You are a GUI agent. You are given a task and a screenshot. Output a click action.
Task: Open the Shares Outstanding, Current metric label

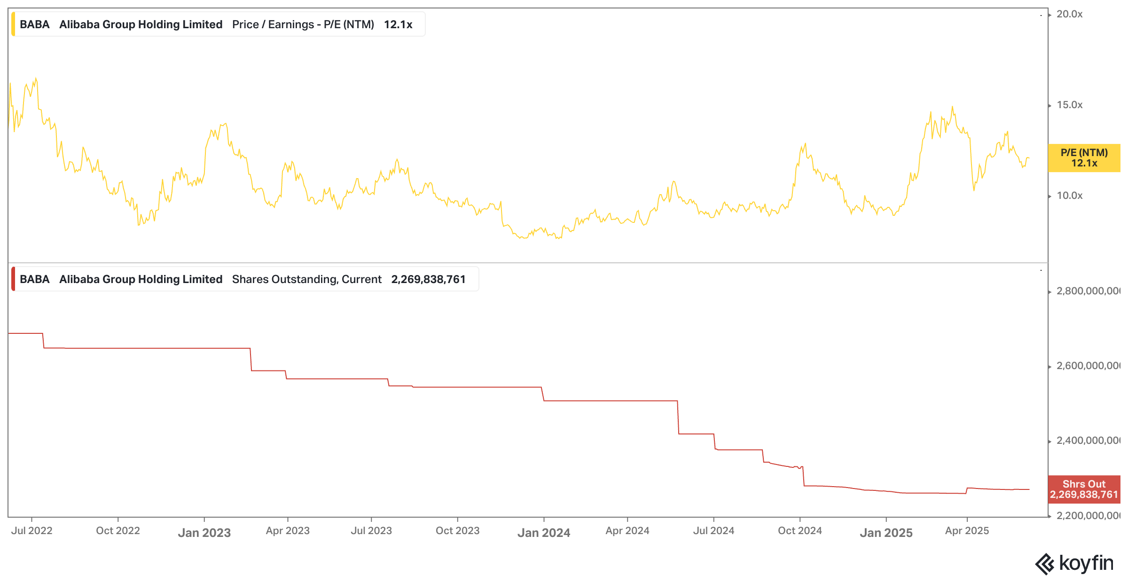click(306, 279)
